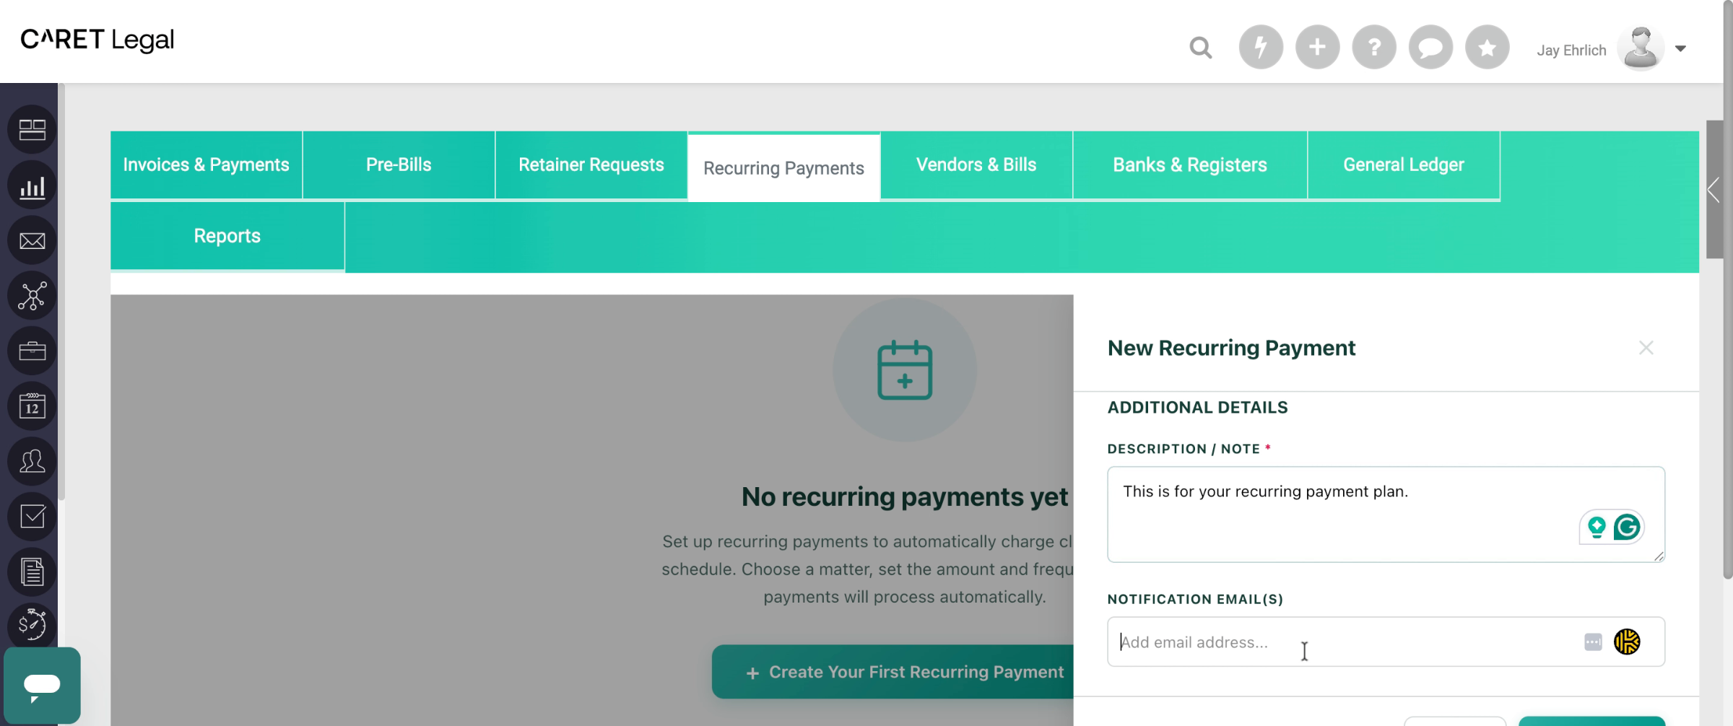
Task: Switch to Vendors & Bills tab
Action: coord(976,165)
